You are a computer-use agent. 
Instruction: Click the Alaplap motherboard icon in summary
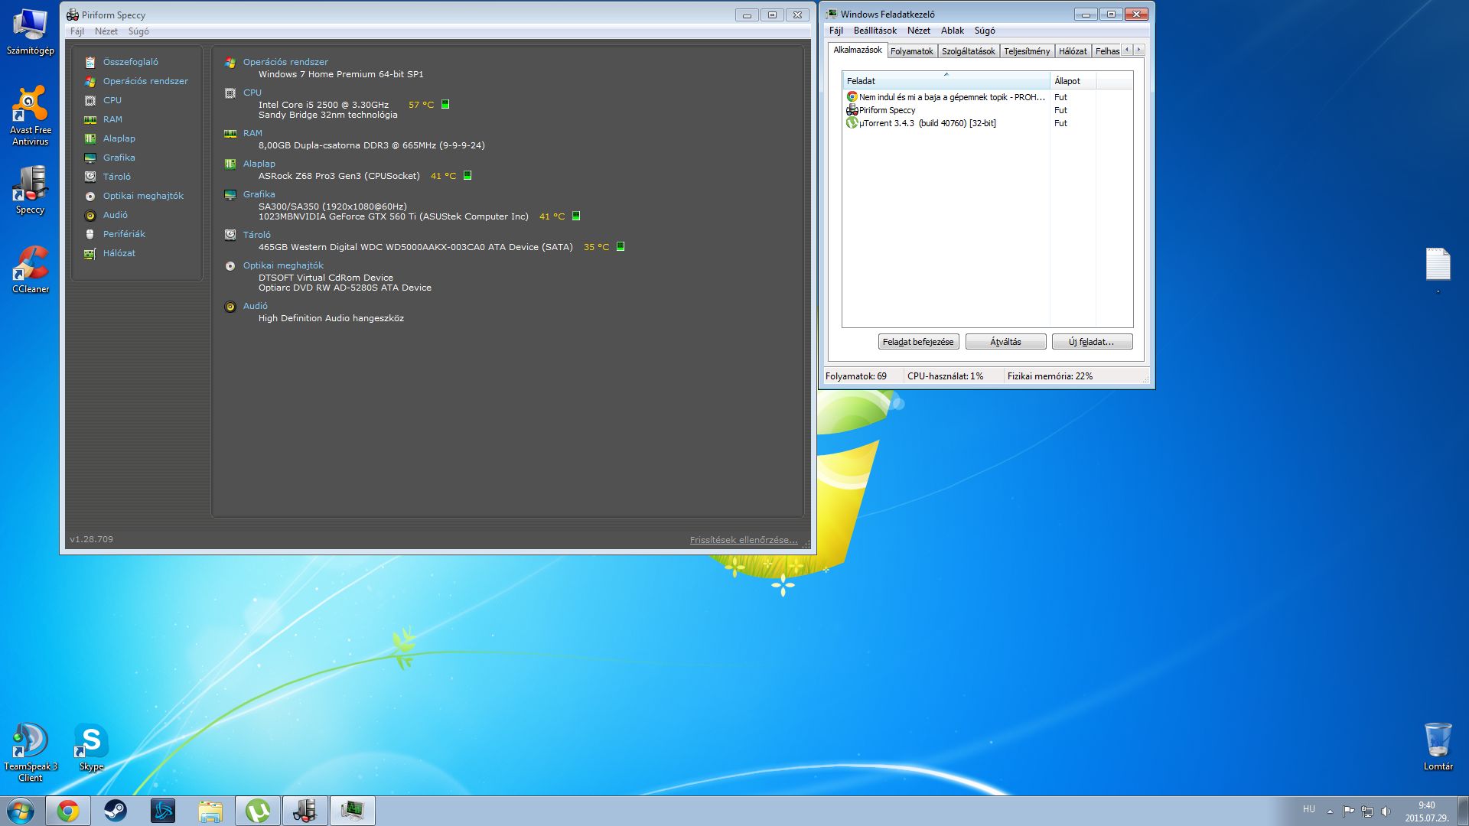point(230,164)
